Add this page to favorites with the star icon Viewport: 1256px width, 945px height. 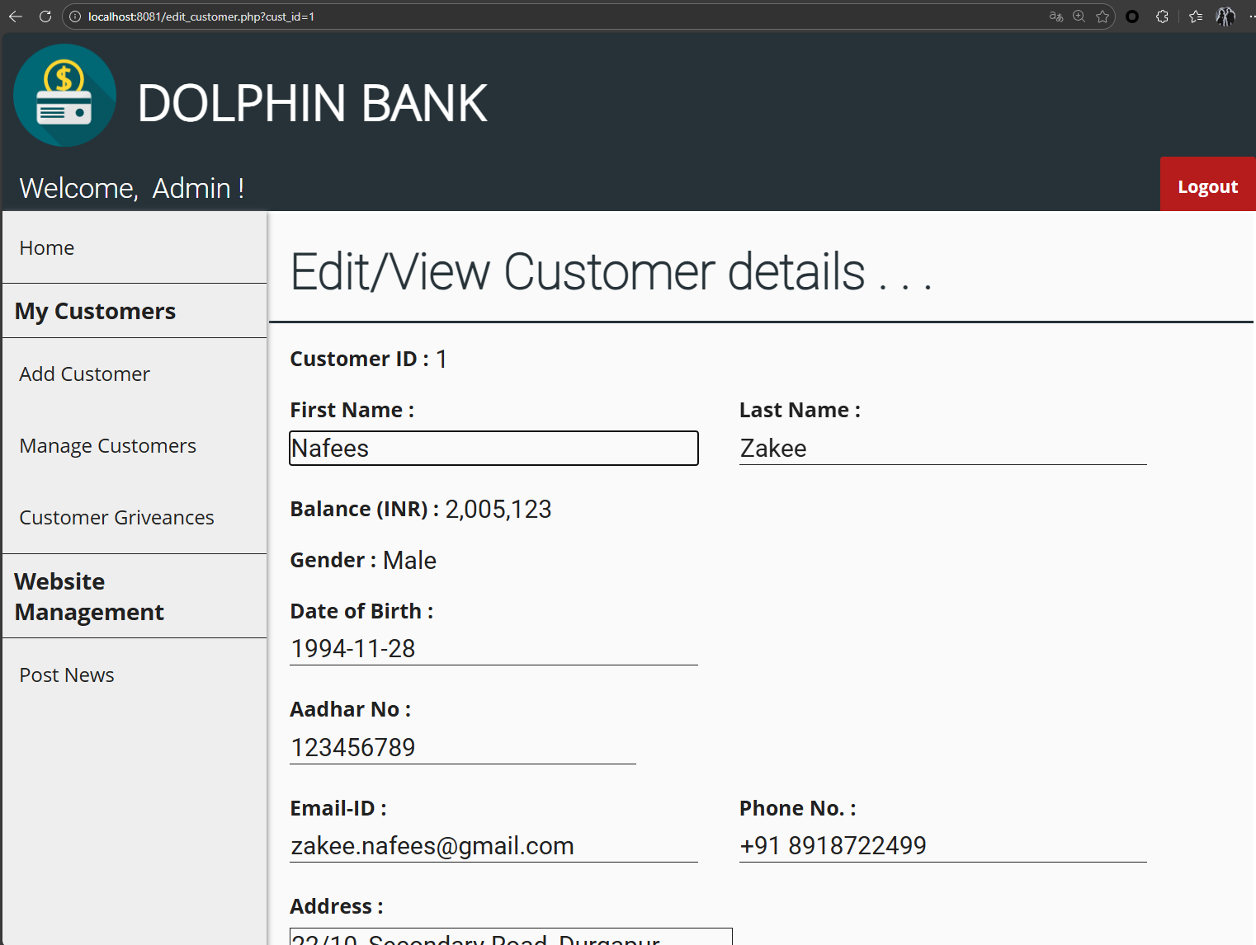[x=1103, y=16]
